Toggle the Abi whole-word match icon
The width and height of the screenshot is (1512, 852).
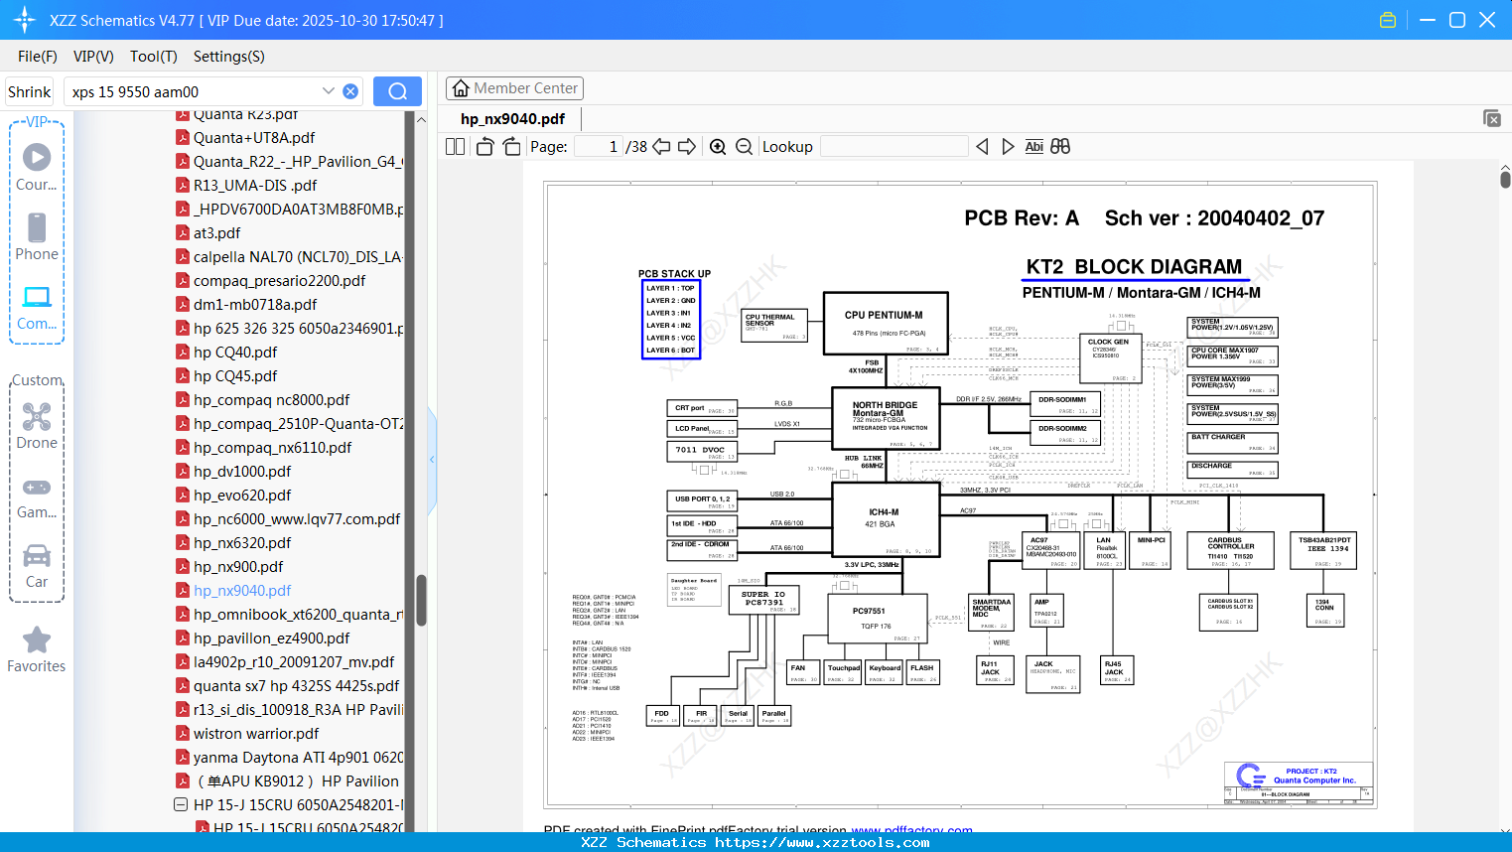click(x=1033, y=146)
